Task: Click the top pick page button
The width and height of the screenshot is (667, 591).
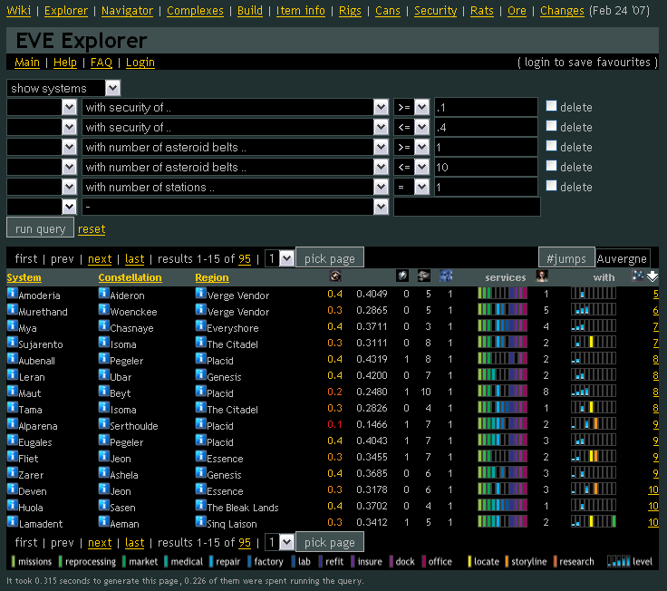Action: [x=330, y=258]
